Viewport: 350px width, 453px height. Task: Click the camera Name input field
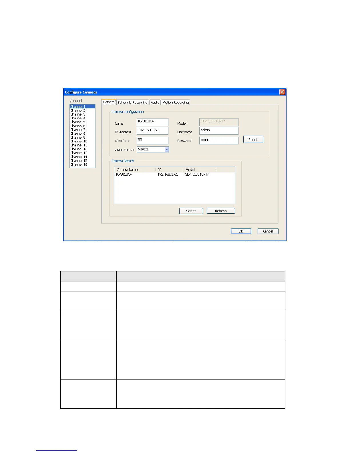click(152, 122)
